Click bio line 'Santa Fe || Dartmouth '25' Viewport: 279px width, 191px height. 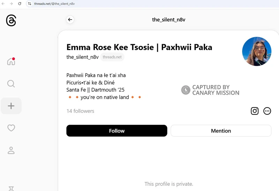pyautogui.click(x=95, y=90)
